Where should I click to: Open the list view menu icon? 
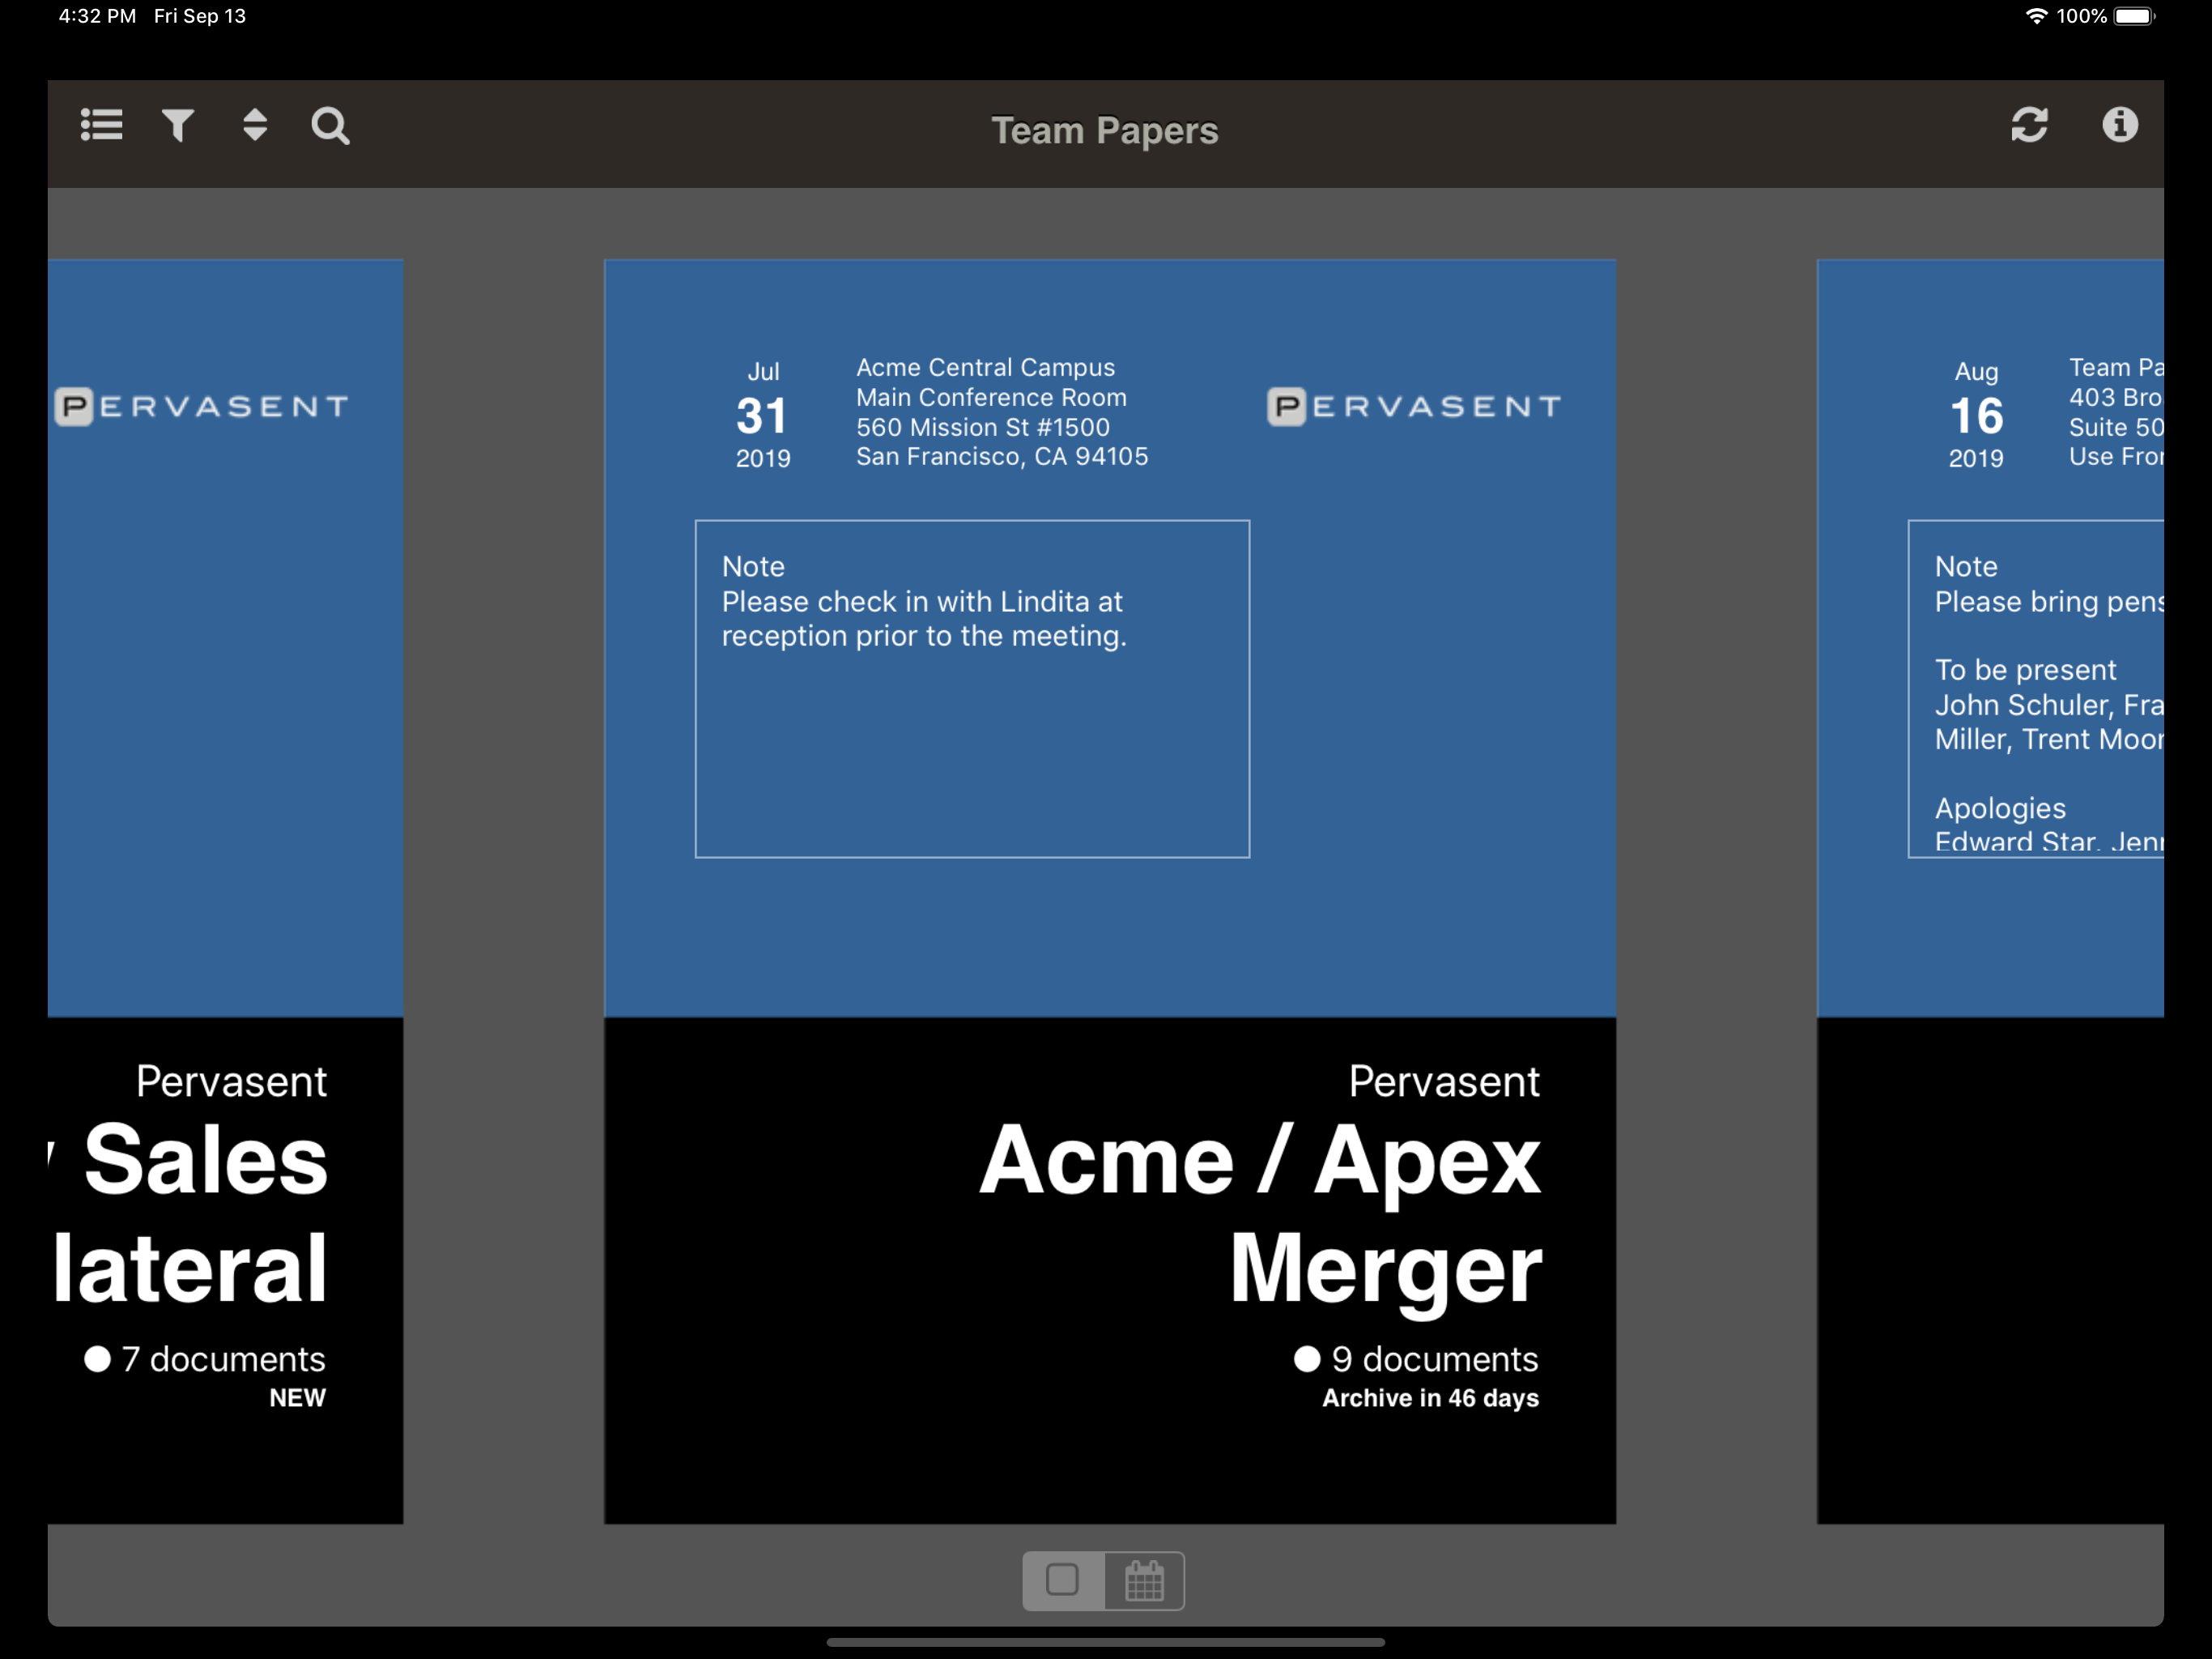[102, 125]
